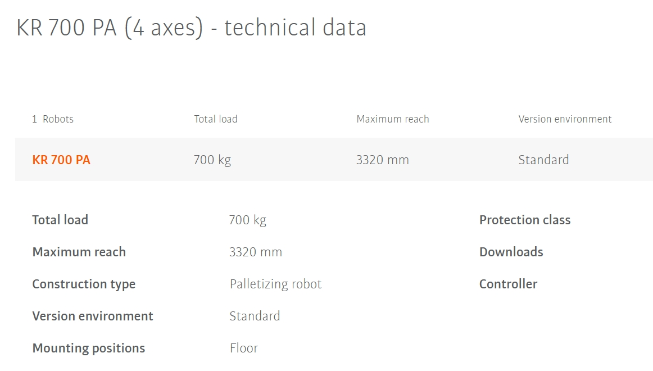This screenshot has height=371, width=653.
Task: Open the orange KR 700 PA link
Action: (x=61, y=160)
